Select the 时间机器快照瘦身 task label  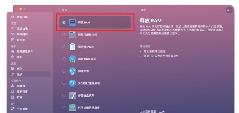click(x=89, y=108)
